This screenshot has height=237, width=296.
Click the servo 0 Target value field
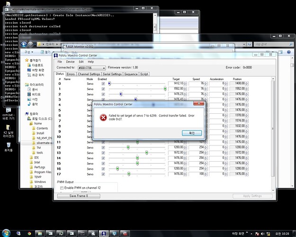click(179, 83)
